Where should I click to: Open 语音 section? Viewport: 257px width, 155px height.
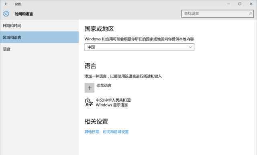39,49
